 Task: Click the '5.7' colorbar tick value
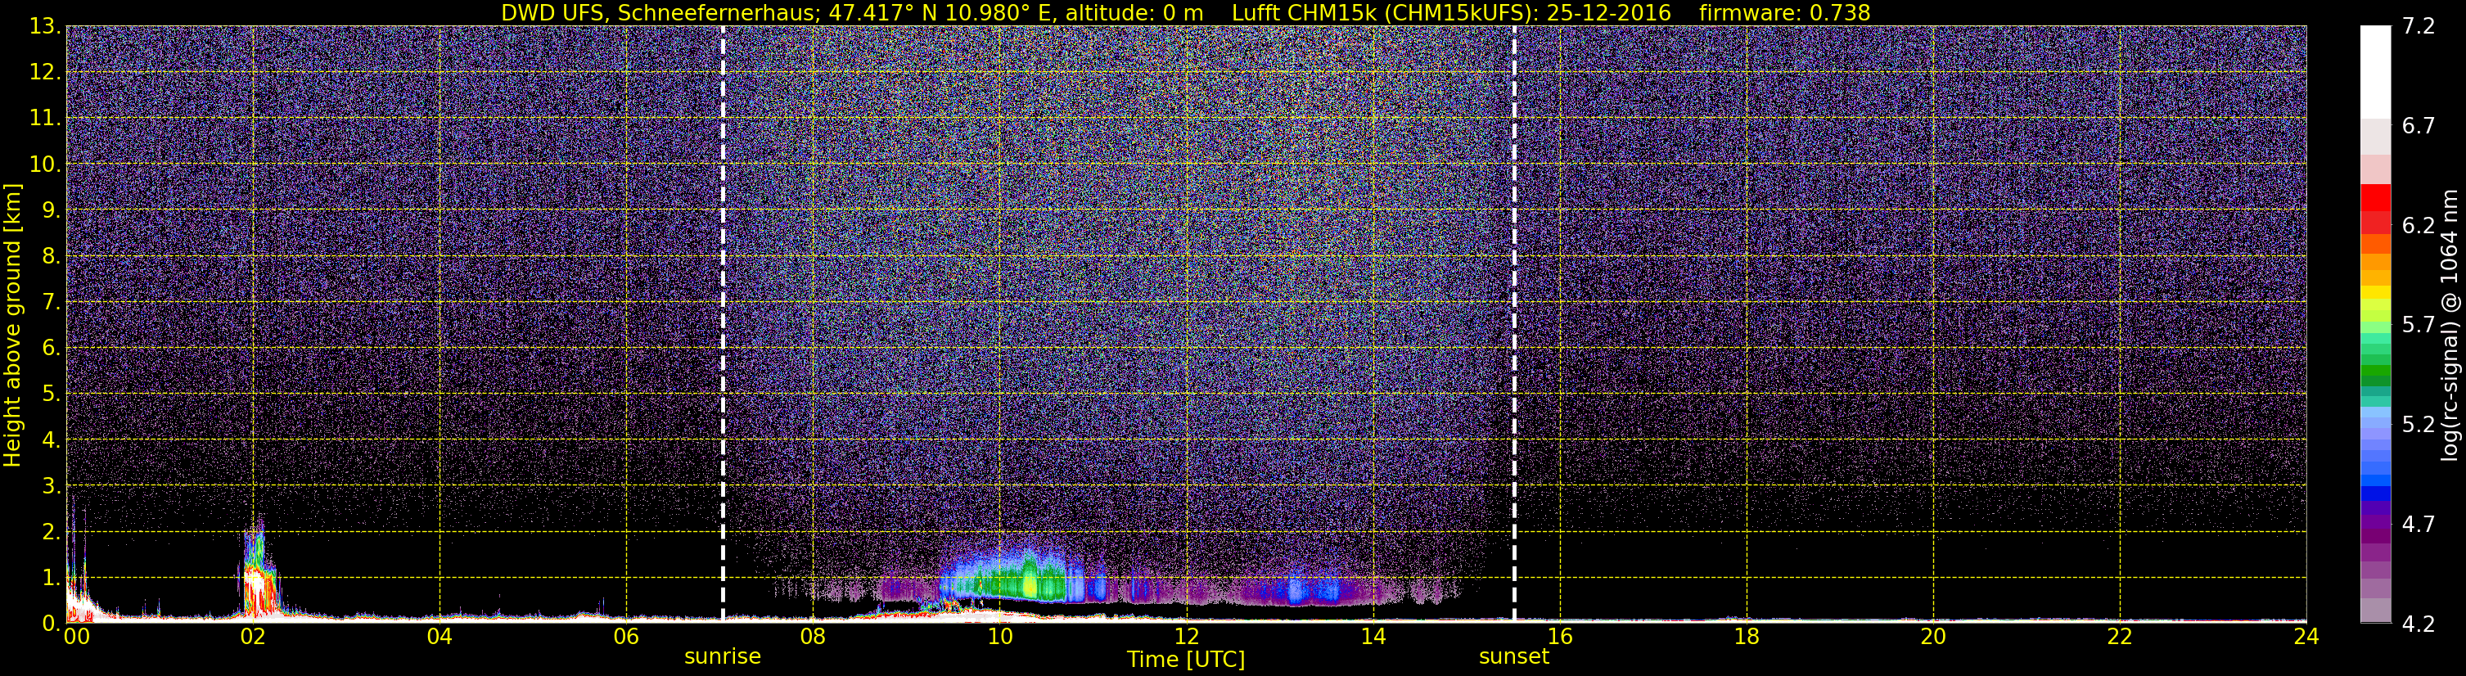pyautogui.click(x=2419, y=326)
